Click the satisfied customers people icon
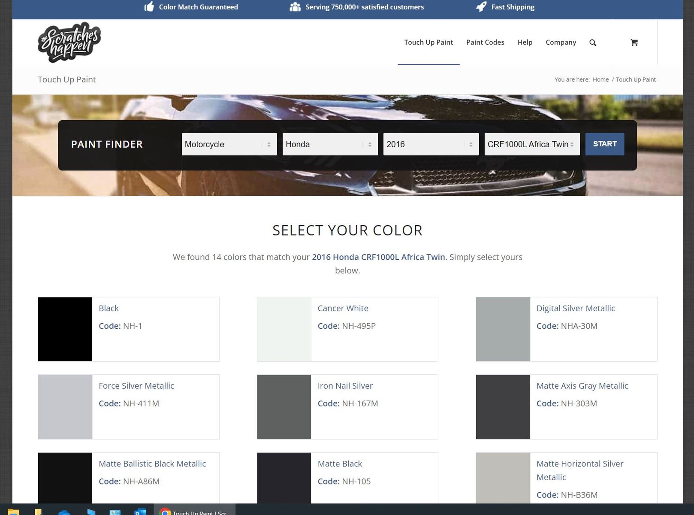Viewport: 694px width, 515px height. [x=295, y=7]
